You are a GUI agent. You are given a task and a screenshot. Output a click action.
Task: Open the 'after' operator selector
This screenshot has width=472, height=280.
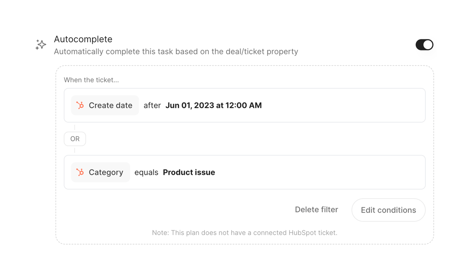coord(152,105)
